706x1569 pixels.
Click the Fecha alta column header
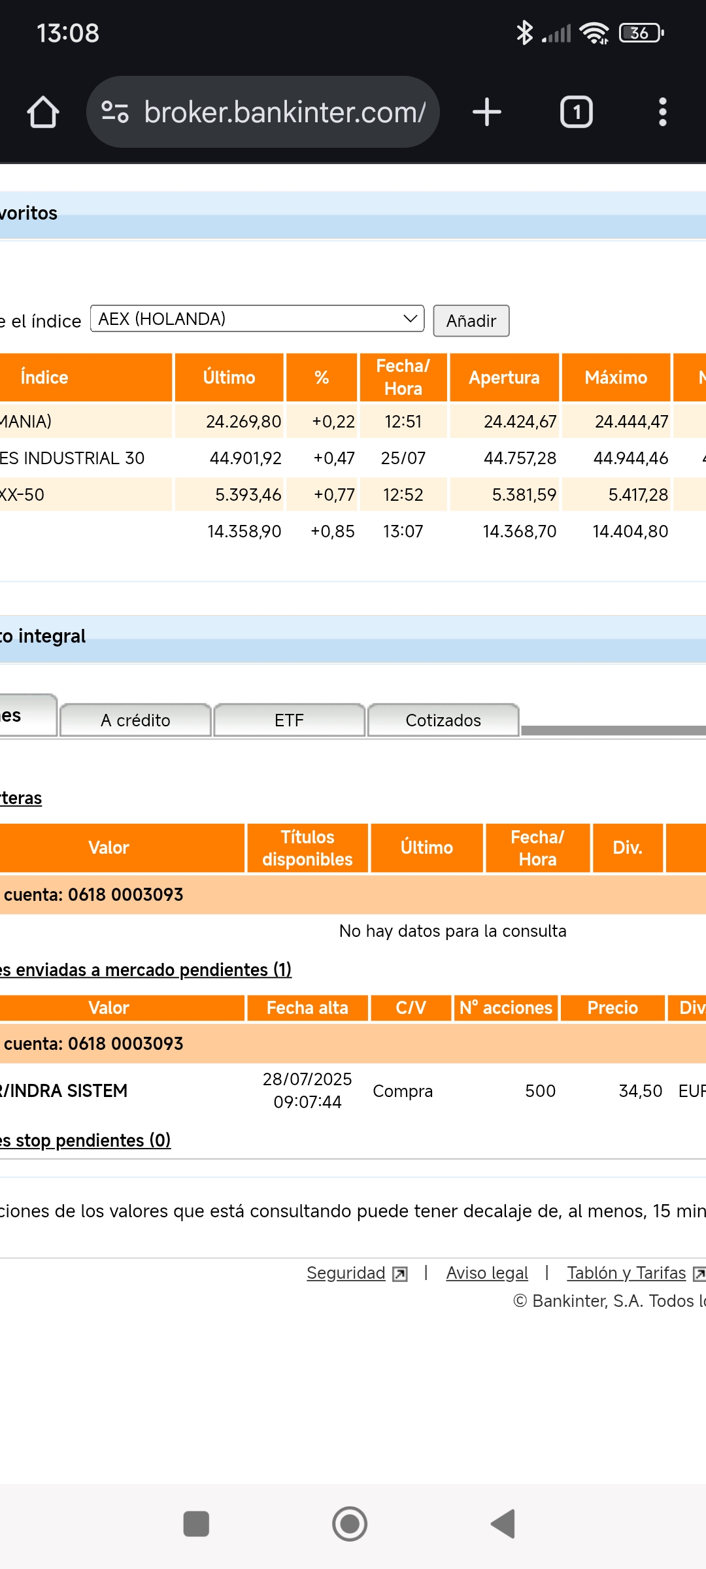pos(307,1007)
